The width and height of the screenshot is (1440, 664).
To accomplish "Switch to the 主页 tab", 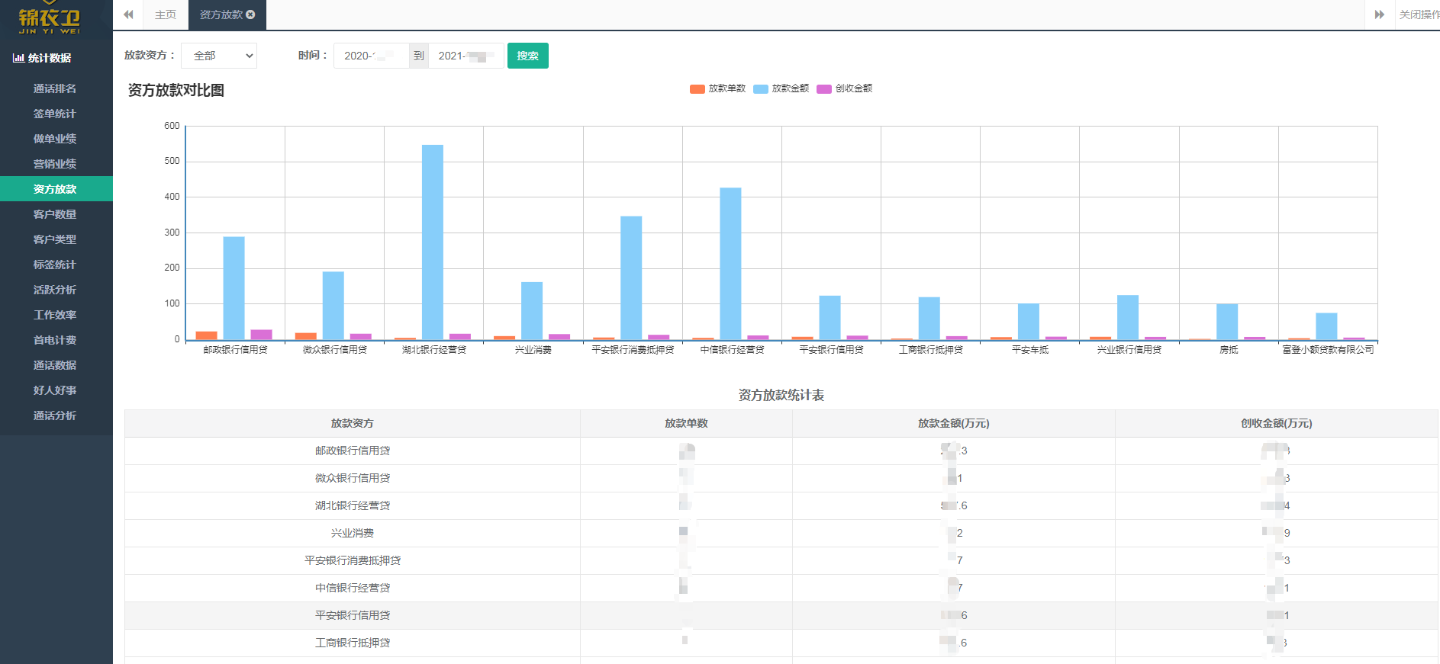I will click(166, 14).
